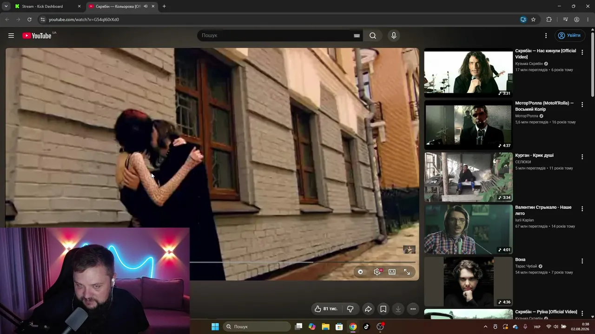Open the on-screen keyboard in search box
The width and height of the screenshot is (595, 334).
[x=357, y=36]
